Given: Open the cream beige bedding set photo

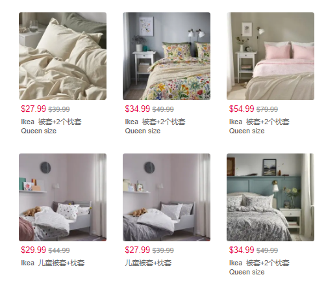Looking at the screenshot, I should pos(62,56).
